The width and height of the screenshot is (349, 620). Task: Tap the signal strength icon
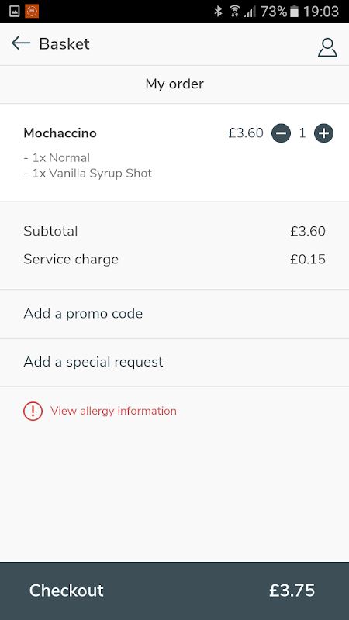250,12
